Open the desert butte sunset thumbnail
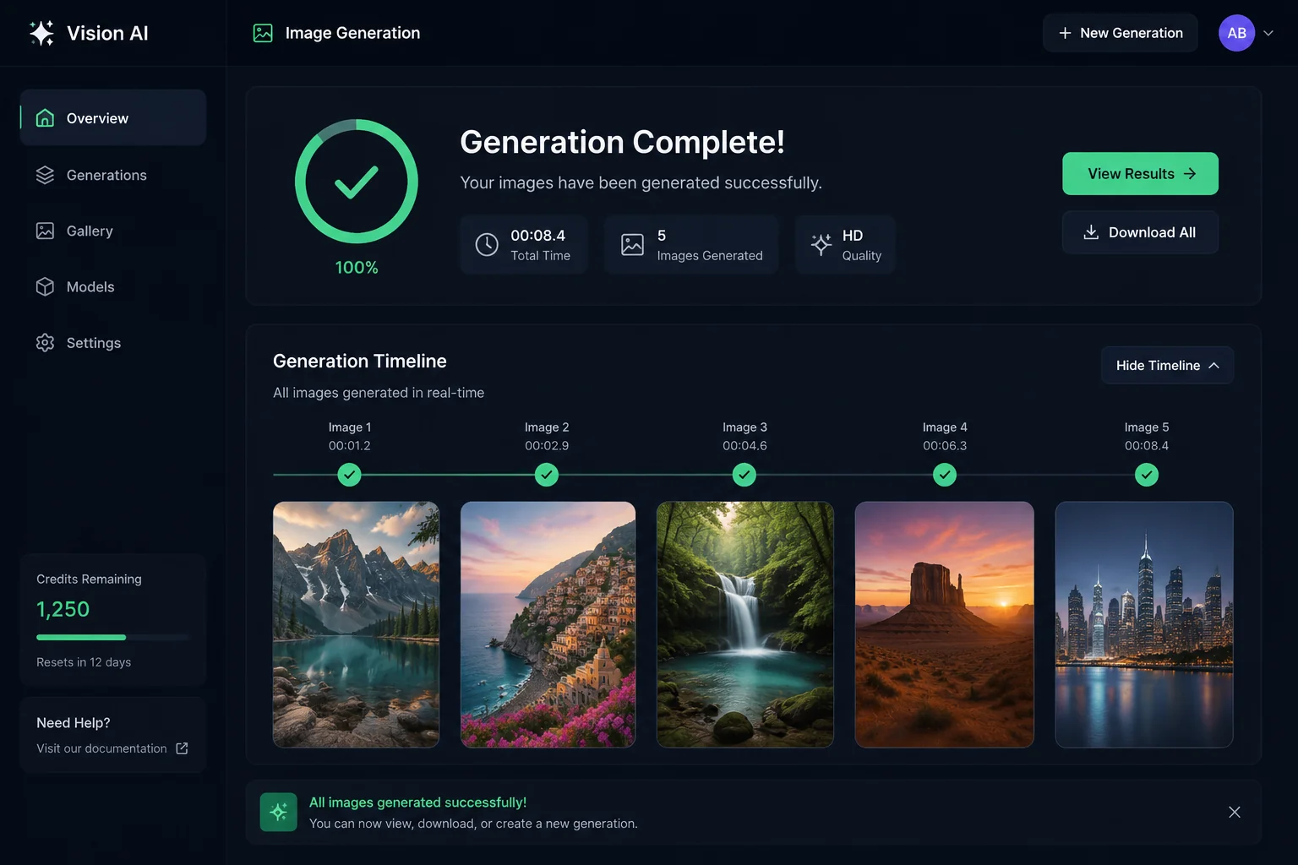This screenshot has height=865, width=1298. (x=945, y=624)
